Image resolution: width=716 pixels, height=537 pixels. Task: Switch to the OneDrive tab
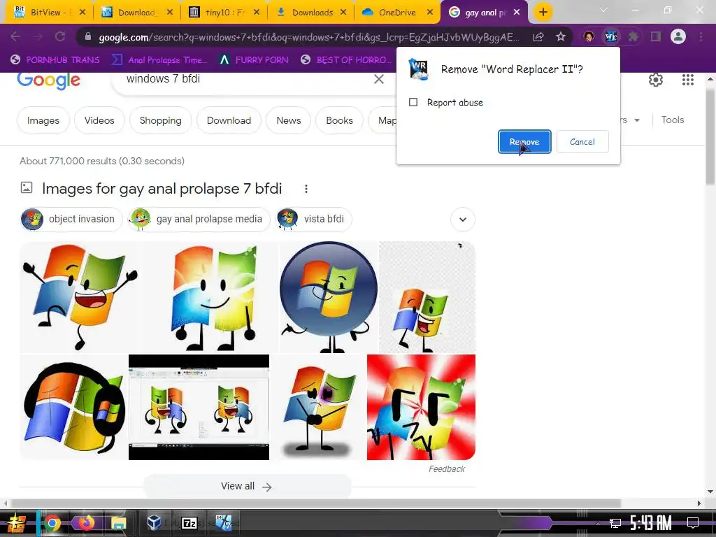coord(397,13)
